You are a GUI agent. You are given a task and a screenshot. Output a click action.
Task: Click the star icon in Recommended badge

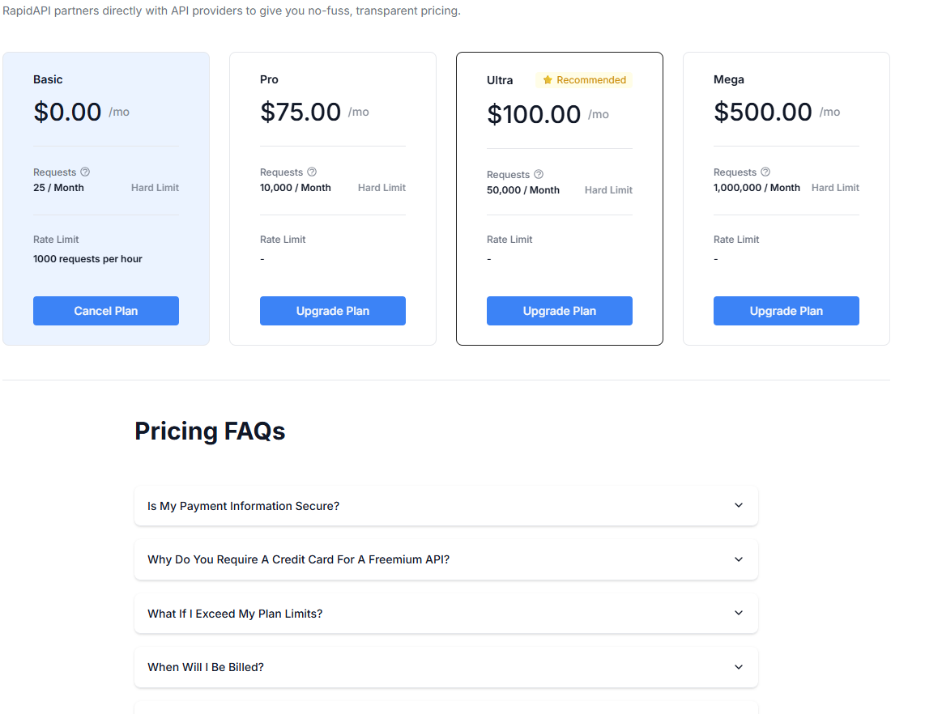click(548, 80)
